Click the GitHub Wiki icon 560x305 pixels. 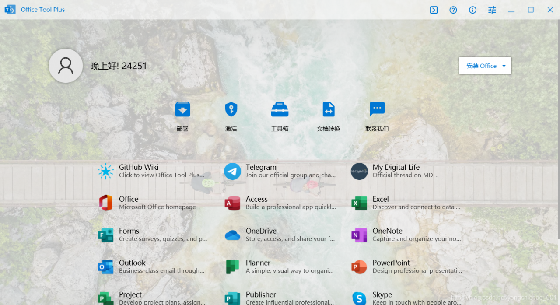[x=105, y=171]
